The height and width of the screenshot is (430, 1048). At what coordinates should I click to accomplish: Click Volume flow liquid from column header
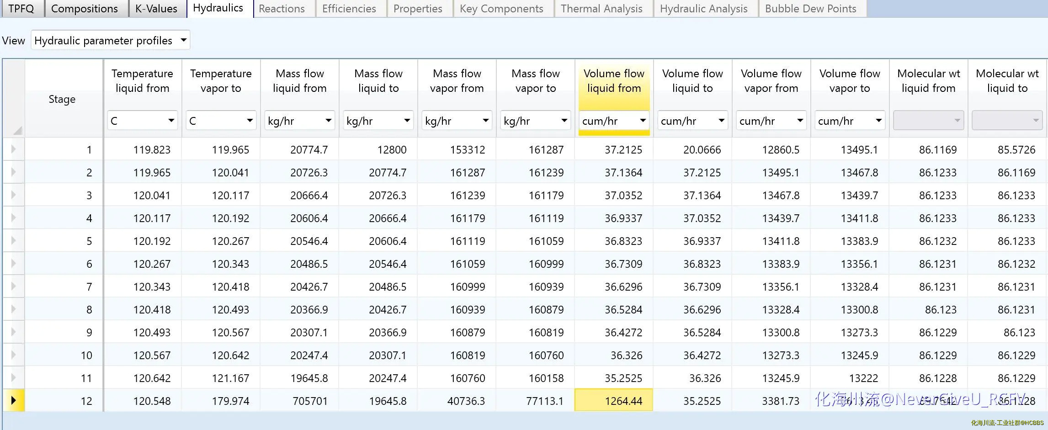[614, 81]
